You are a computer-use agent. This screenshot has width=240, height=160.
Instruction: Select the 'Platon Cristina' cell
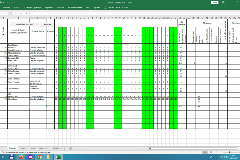(18, 71)
